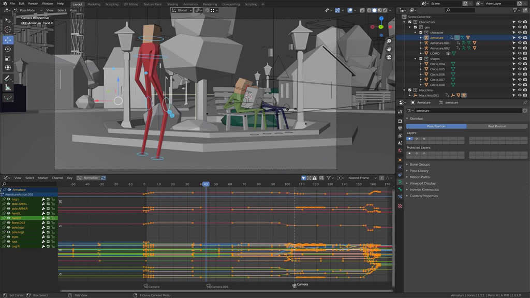Select the Measure tool
This screenshot has height=298, width=530.
[8, 87]
